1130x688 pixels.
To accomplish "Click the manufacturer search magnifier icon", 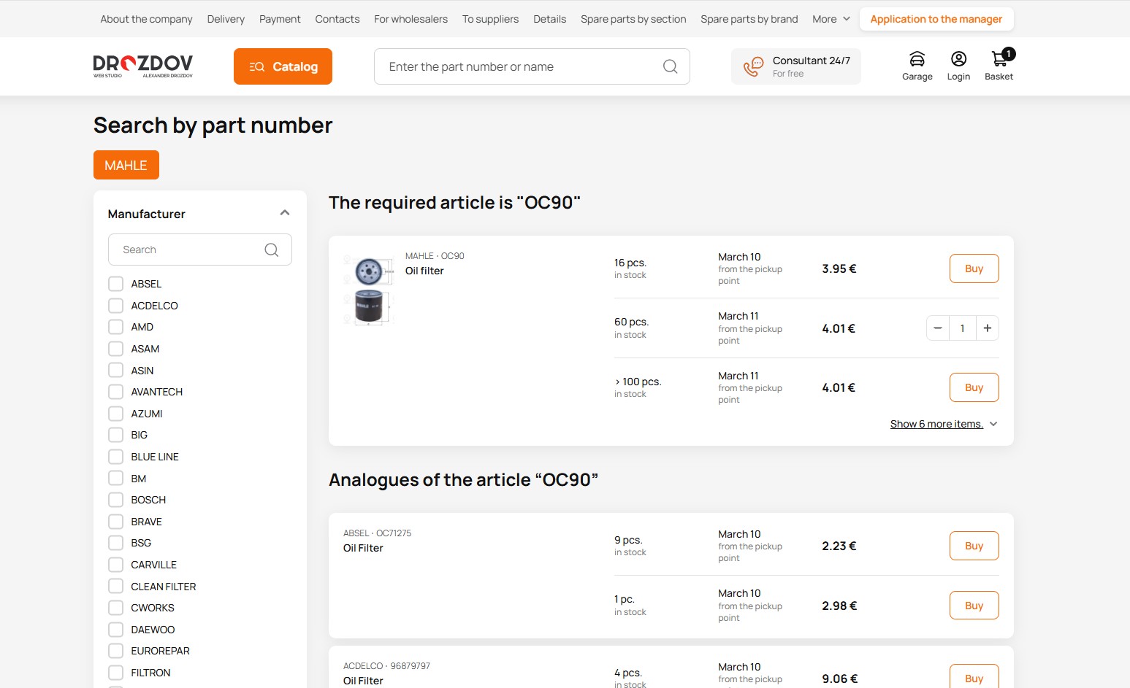I will [271, 250].
